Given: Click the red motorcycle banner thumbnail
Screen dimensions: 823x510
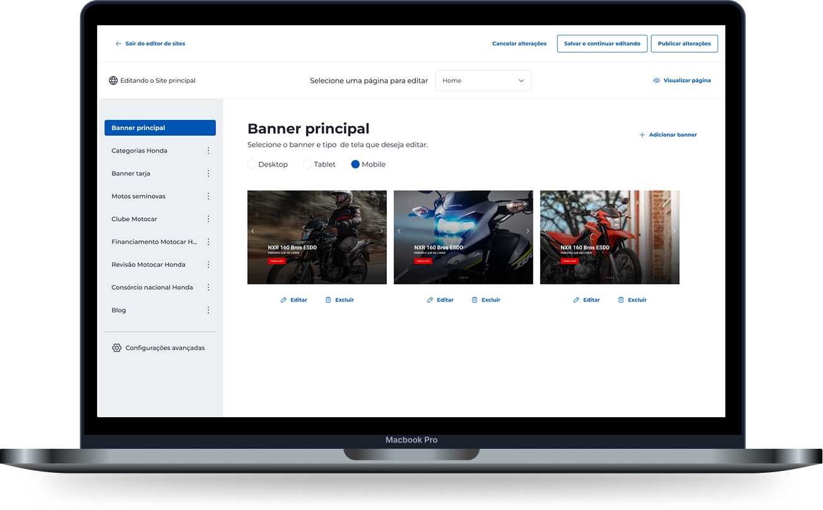Looking at the screenshot, I should pos(609,237).
